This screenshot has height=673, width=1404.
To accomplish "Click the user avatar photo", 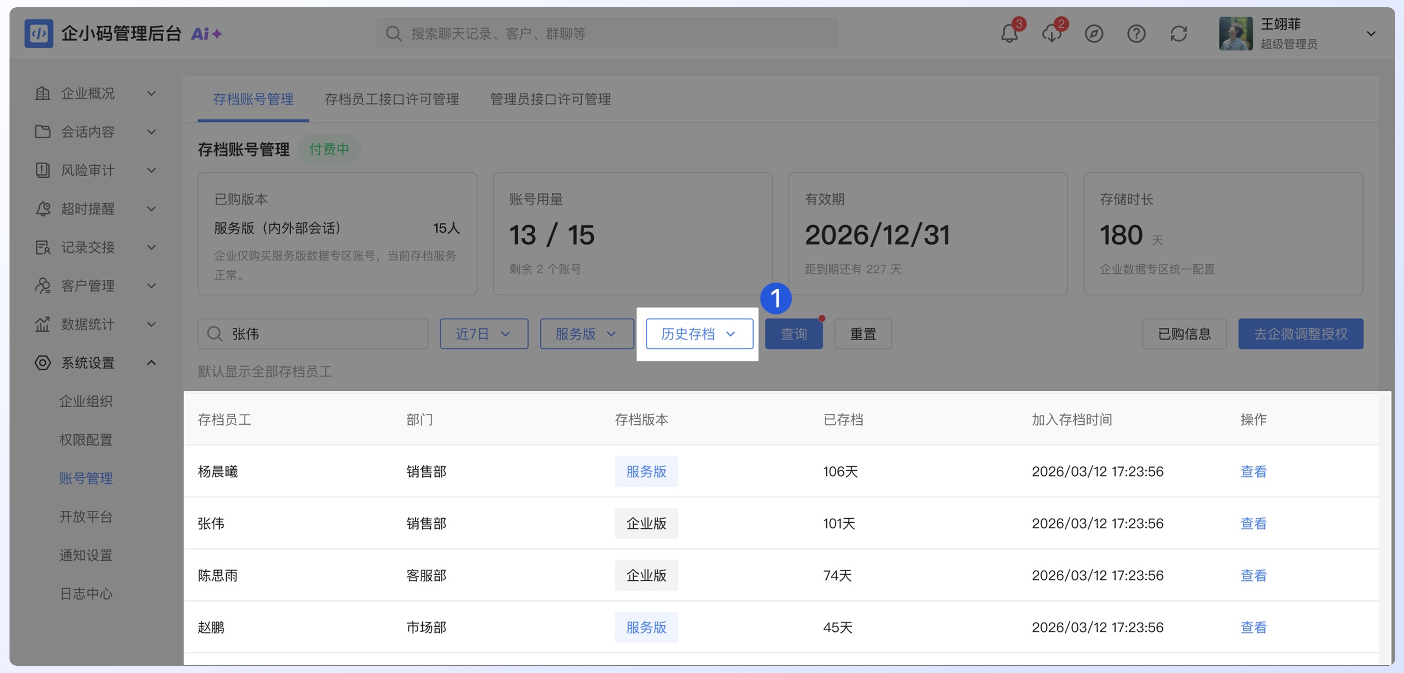I will tap(1235, 34).
